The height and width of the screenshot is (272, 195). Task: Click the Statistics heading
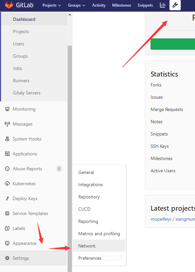point(164,74)
